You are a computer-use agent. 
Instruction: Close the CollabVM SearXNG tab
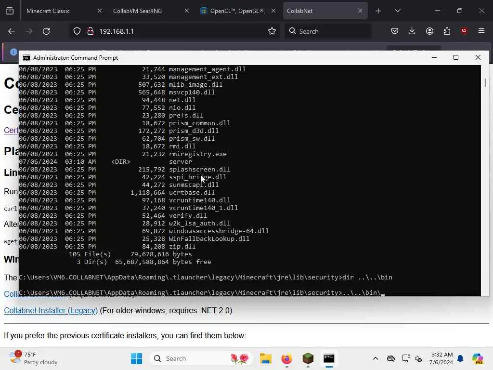pos(187,11)
